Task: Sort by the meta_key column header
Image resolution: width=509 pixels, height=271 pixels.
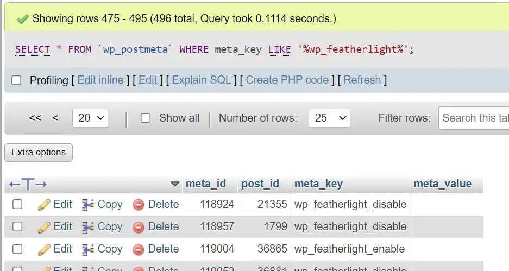Action: point(318,184)
